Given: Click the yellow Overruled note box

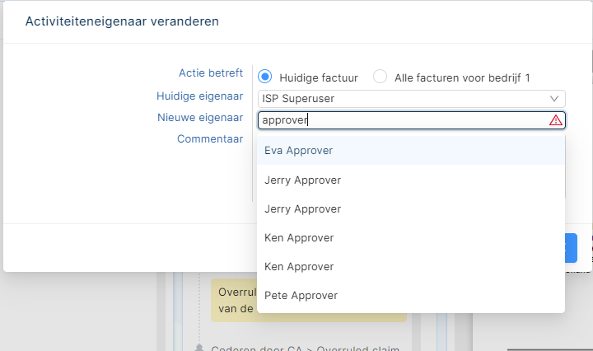Looking at the screenshot, I should coord(233,301).
